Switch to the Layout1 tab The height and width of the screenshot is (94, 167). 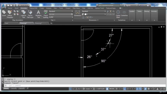point(14,88)
